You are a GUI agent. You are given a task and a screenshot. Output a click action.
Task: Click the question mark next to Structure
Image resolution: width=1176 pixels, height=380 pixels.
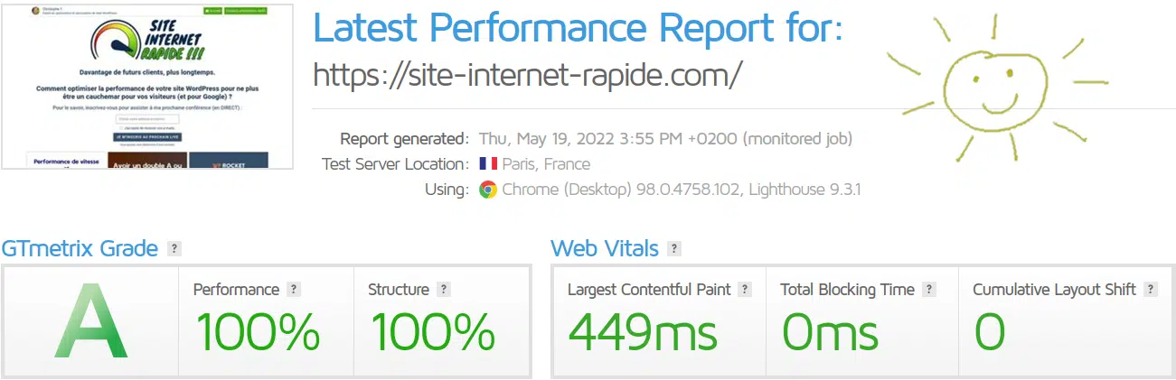tap(443, 290)
